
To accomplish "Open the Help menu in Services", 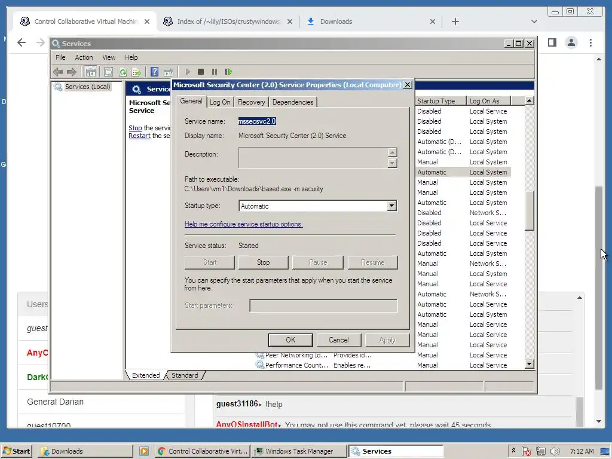I will (131, 57).
